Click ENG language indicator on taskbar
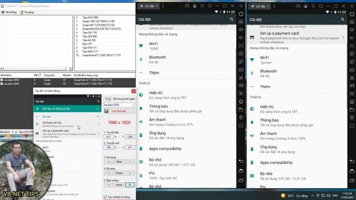 point(335,196)
